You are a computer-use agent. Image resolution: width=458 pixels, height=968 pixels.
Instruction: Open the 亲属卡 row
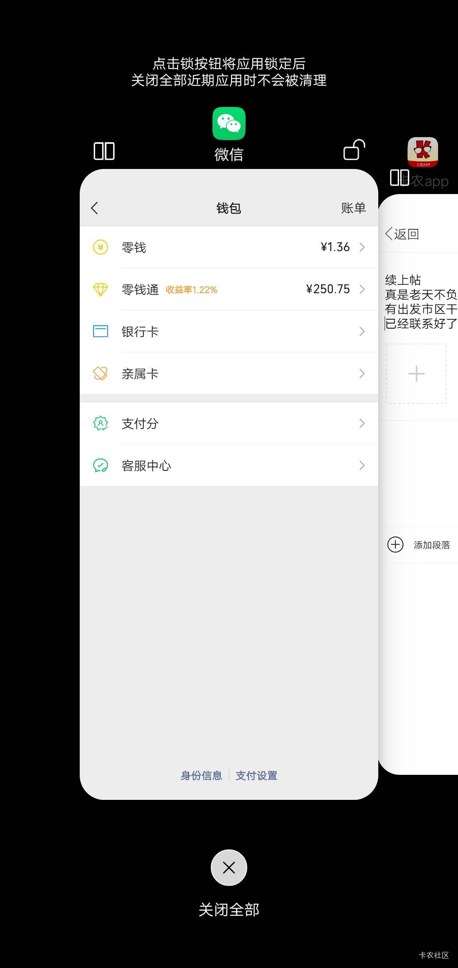(x=229, y=373)
